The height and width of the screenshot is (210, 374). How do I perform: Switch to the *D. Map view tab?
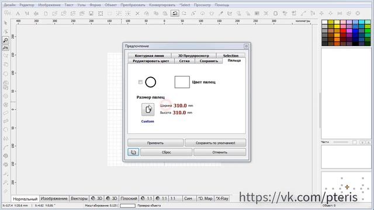point(205,198)
